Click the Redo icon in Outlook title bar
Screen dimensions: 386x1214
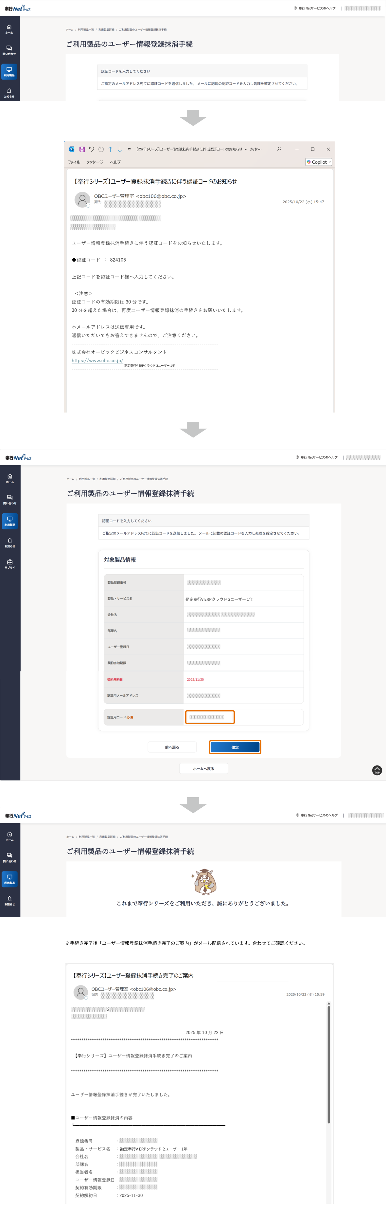(x=101, y=149)
